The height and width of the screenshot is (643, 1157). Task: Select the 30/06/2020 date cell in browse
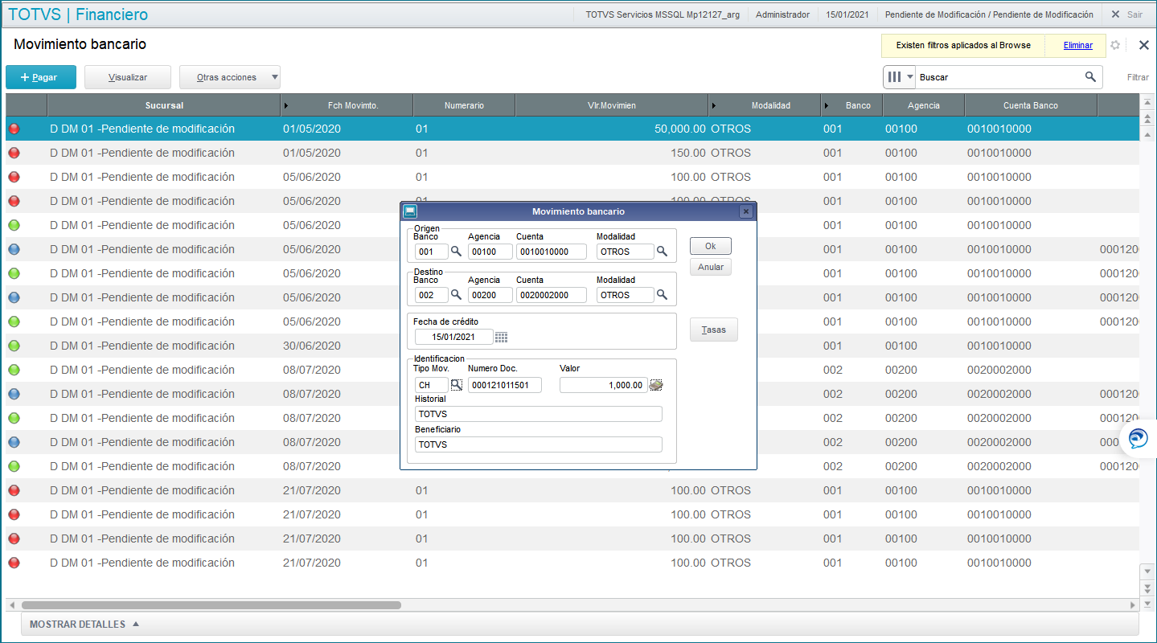(347, 346)
